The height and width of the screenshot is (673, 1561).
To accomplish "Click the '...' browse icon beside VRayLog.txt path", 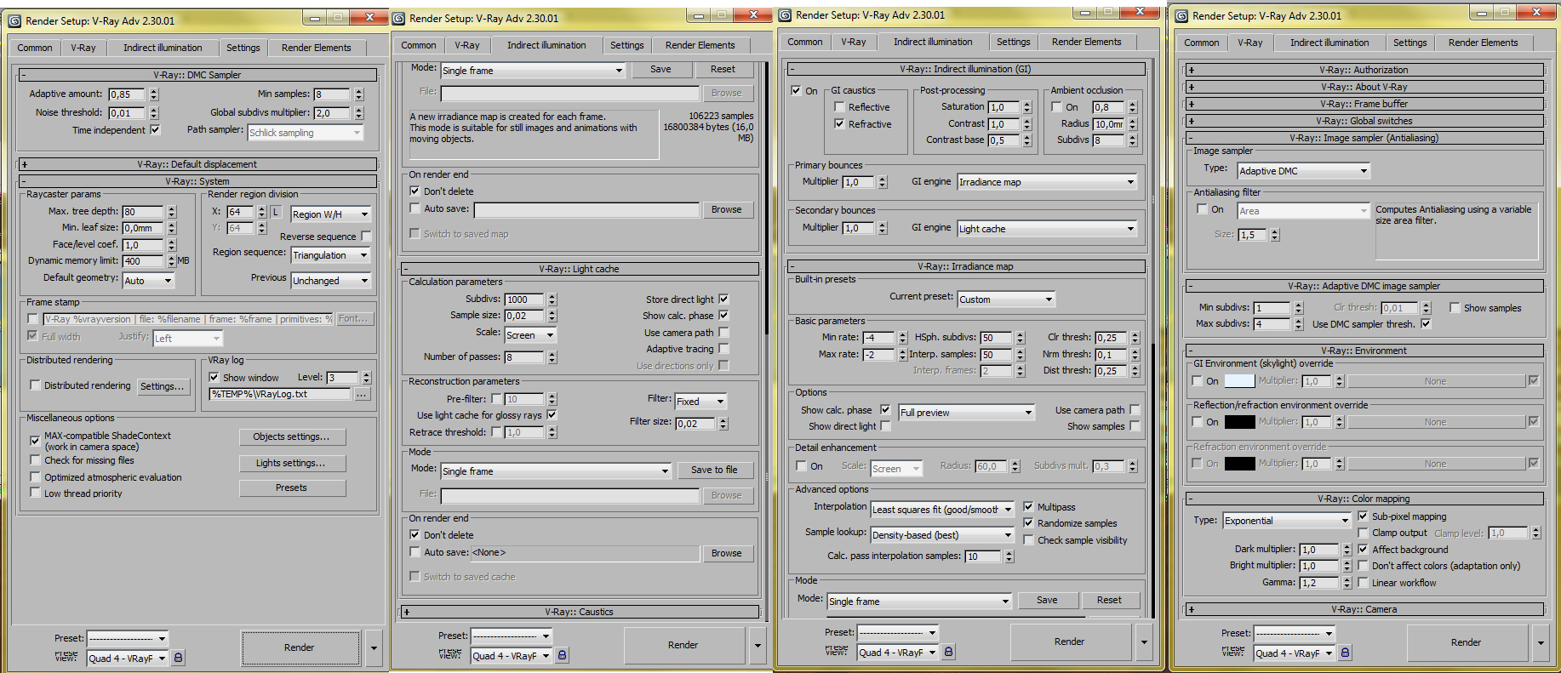I will click(x=362, y=395).
